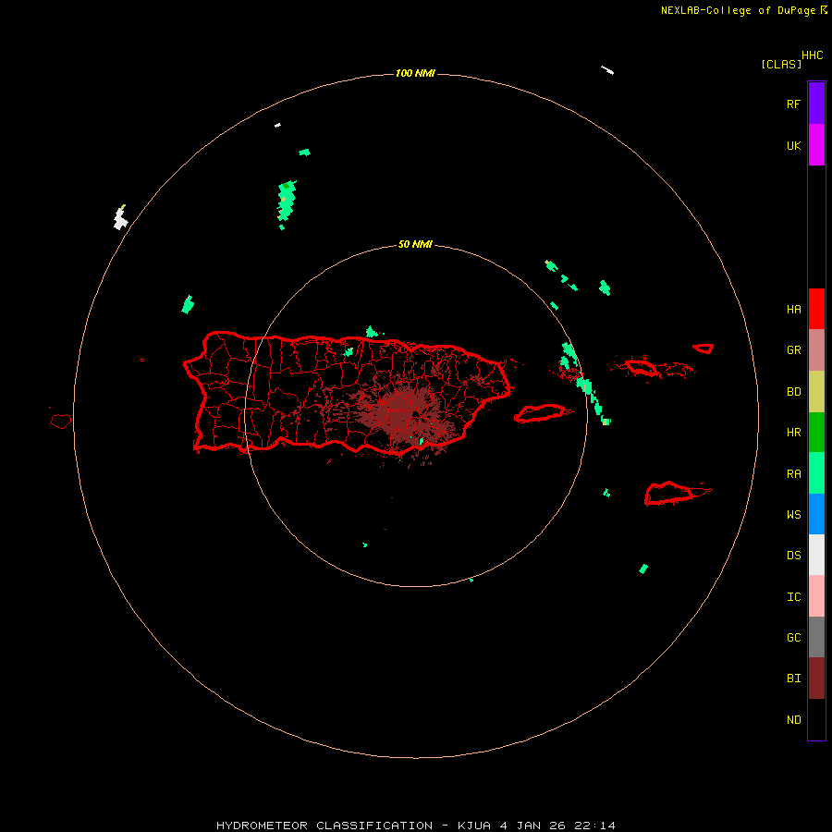Click the DS legend label
Screen dimensions: 832x832
click(793, 555)
